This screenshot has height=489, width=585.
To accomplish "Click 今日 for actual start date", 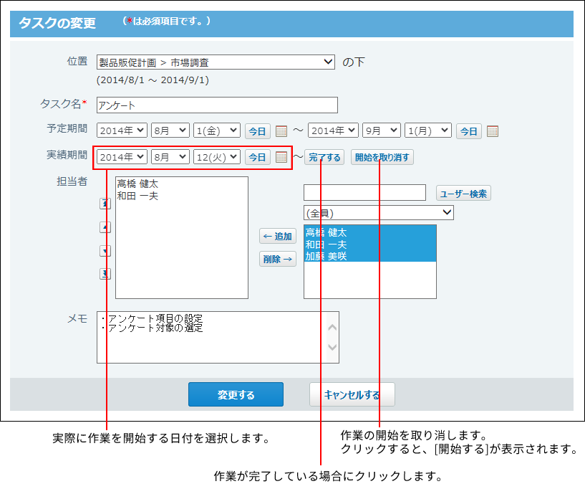I will pyautogui.click(x=258, y=157).
